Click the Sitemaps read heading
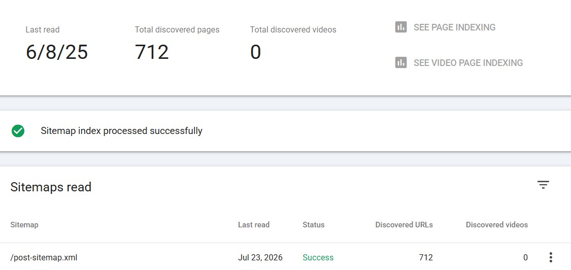This screenshot has width=571, height=270. click(51, 187)
